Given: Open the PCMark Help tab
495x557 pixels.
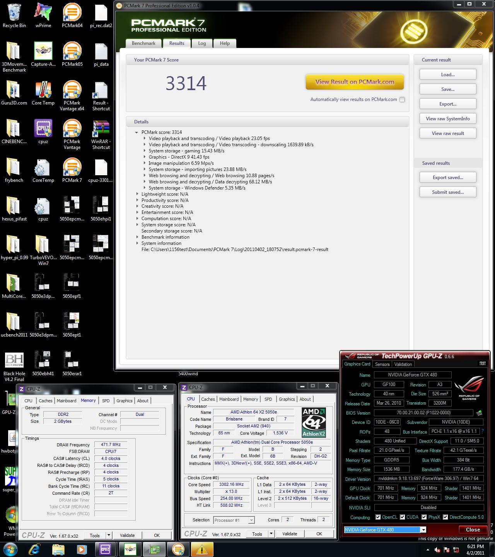Looking at the screenshot, I should coord(225,43).
